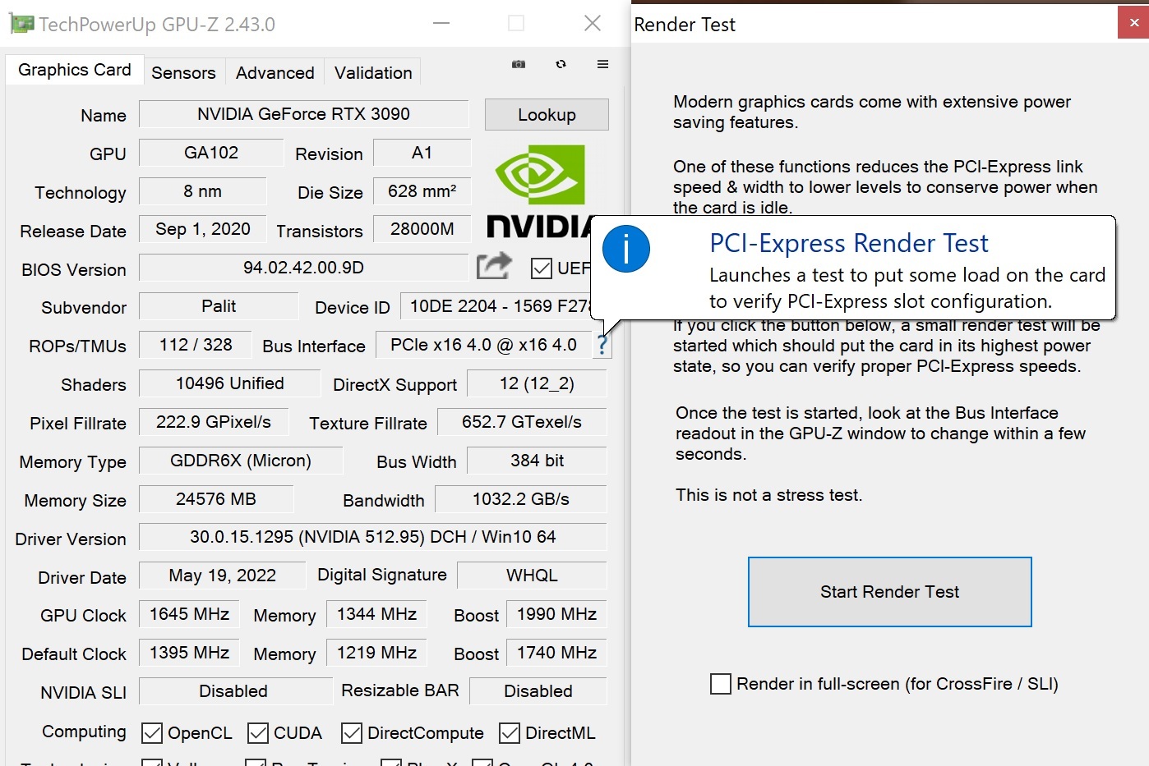Open the Advanced tab
The image size is (1149, 766).
(x=275, y=72)
